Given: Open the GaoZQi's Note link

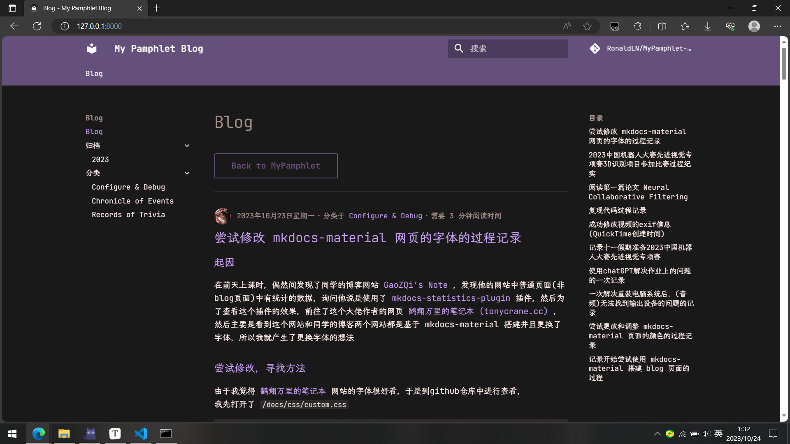Looking at the screenshot, I should (x=415, y=285).
